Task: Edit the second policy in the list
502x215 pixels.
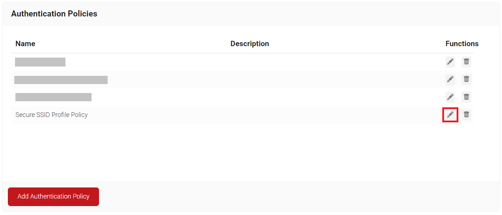Action: [x=450, y=79]
